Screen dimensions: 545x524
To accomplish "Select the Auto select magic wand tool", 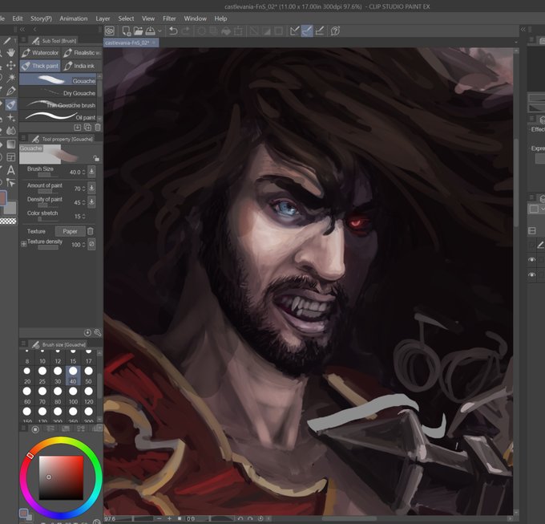I will [11, 77].
